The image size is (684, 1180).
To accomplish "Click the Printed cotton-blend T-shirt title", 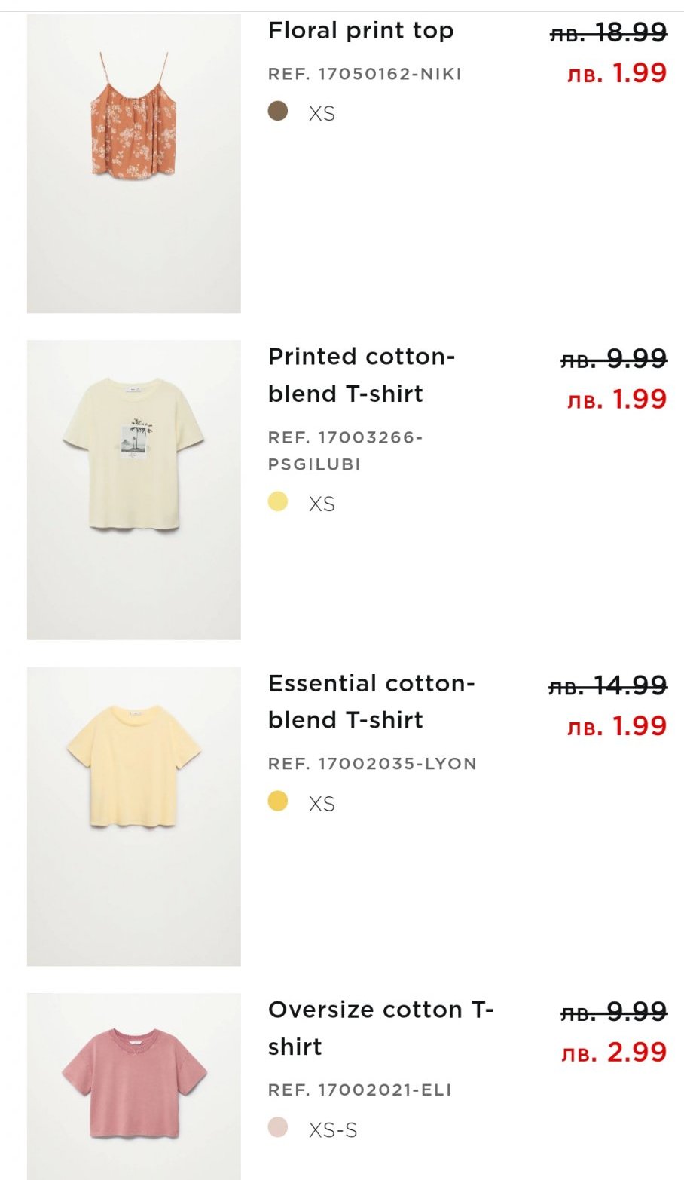I will [x=361, y=375].
